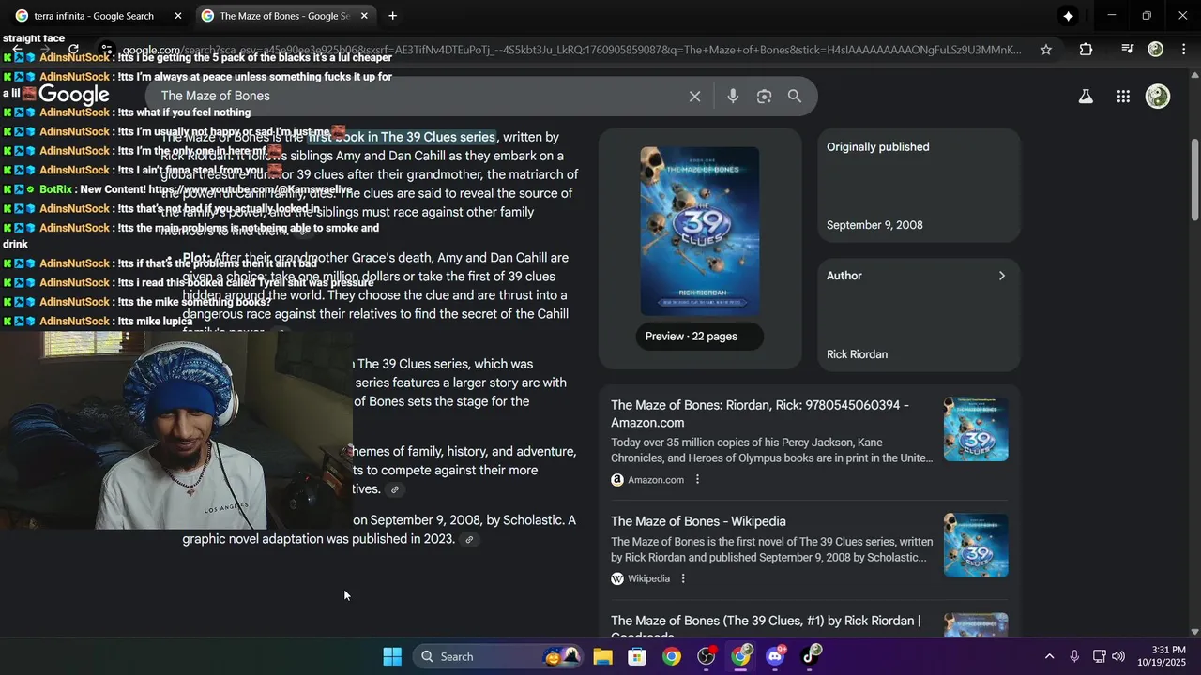Click the source link icon after 'tives.'

[x=395, y=489]
